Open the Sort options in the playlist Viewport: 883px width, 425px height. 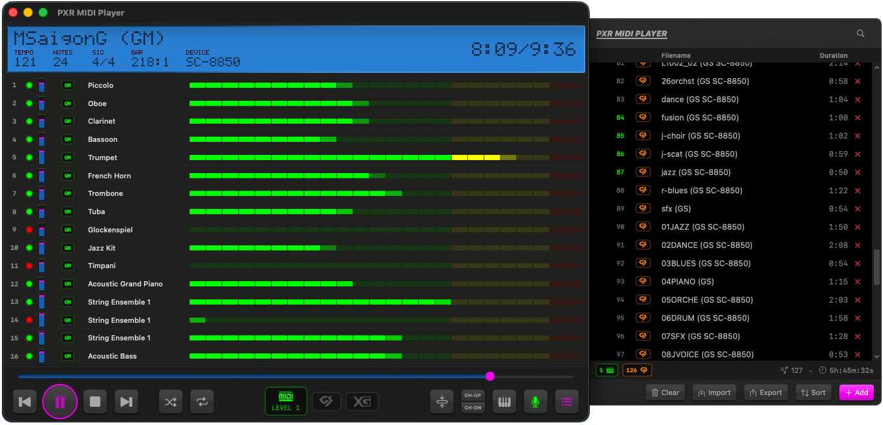tap(813, 392)
